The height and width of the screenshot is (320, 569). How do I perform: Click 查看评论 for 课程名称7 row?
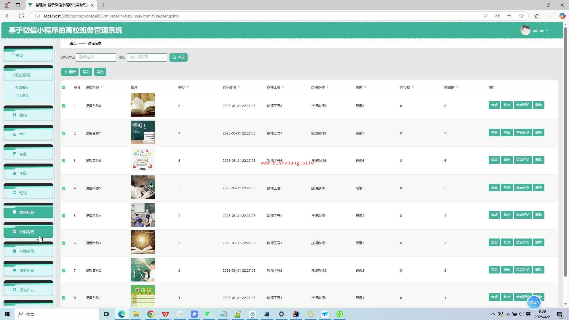[x=522, y=132]
